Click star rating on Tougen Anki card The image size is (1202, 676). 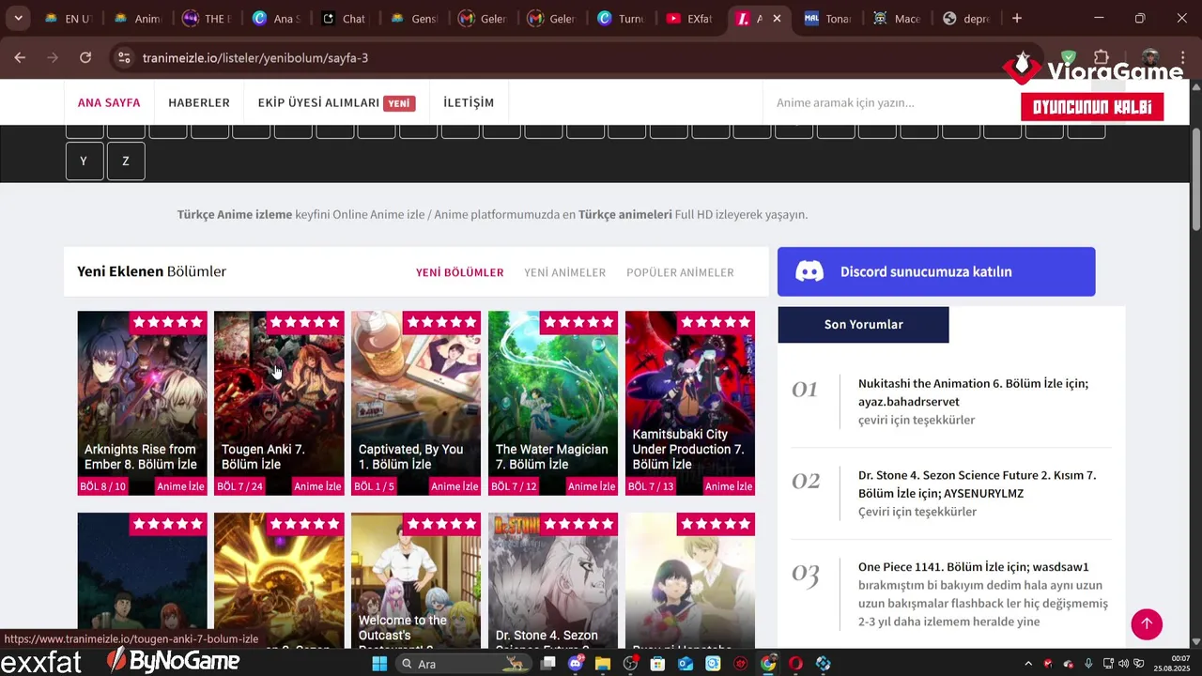pyautogui.click(x=305, y=322)
